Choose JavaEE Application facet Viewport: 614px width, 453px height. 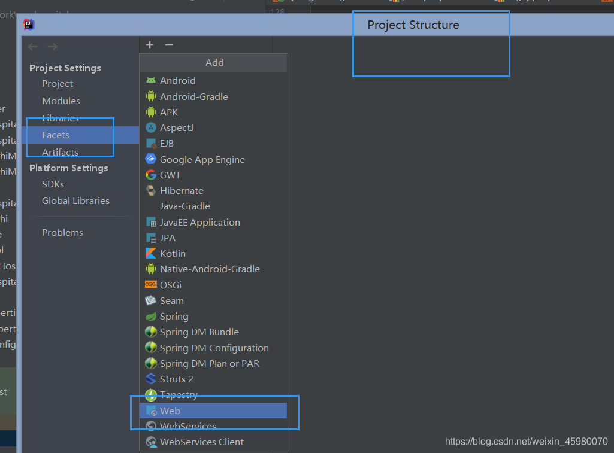coord(213,222)
